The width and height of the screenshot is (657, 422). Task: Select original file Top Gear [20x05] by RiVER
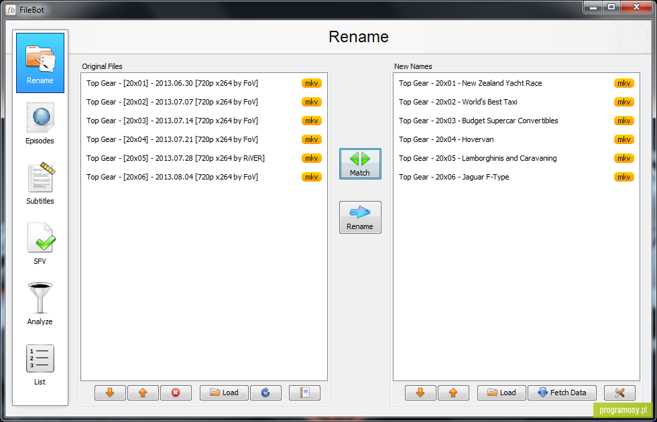pyautogui.click(x=204, y=158)
